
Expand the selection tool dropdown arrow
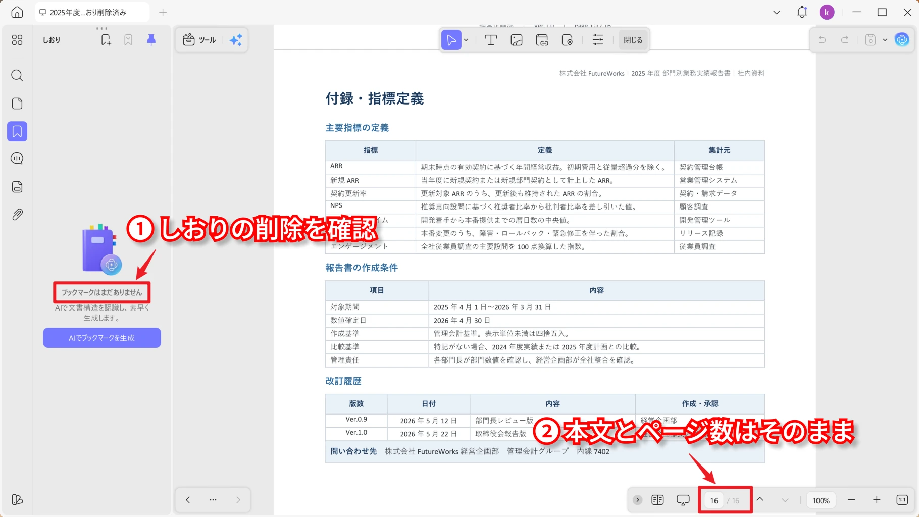[x=466, y=40]
